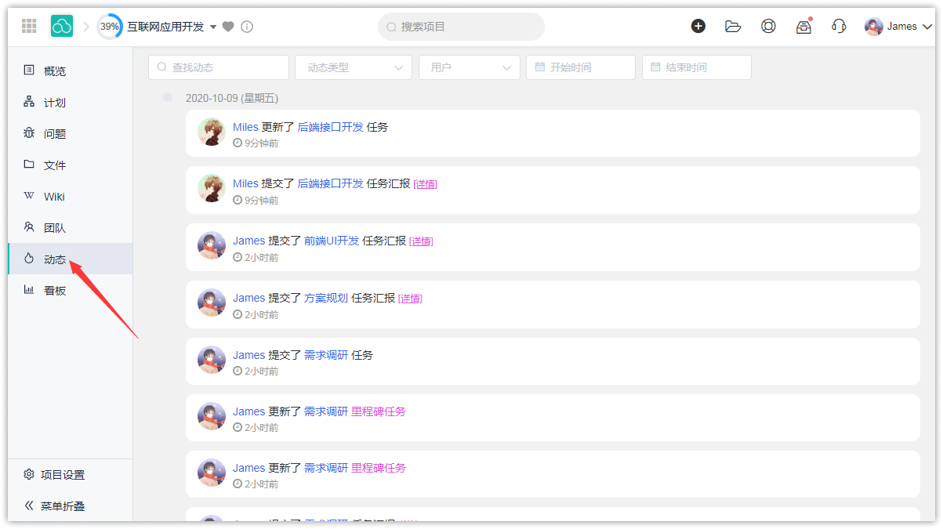
Task: Select 动态 in the sidebar
Action: (71, 259)
